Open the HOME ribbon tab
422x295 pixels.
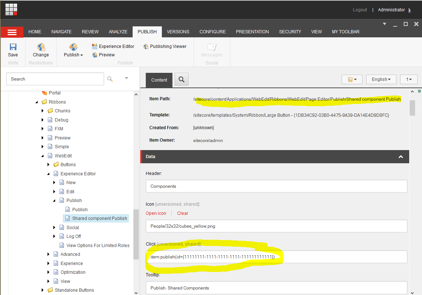click(x=35, y=32)
